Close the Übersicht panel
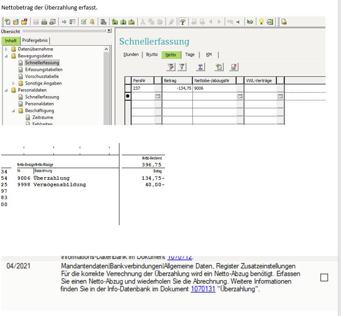341x316 pixels. tap(109, 31)
